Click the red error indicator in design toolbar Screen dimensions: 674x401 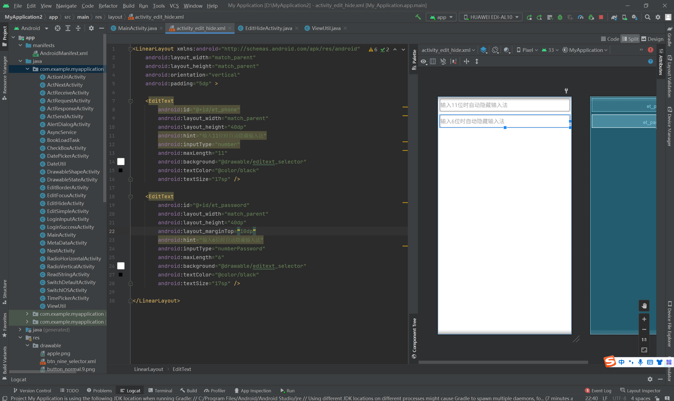tap(651, 50)
